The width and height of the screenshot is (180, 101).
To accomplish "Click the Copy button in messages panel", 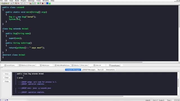I will pyautogui.click(x=6, y=81).
